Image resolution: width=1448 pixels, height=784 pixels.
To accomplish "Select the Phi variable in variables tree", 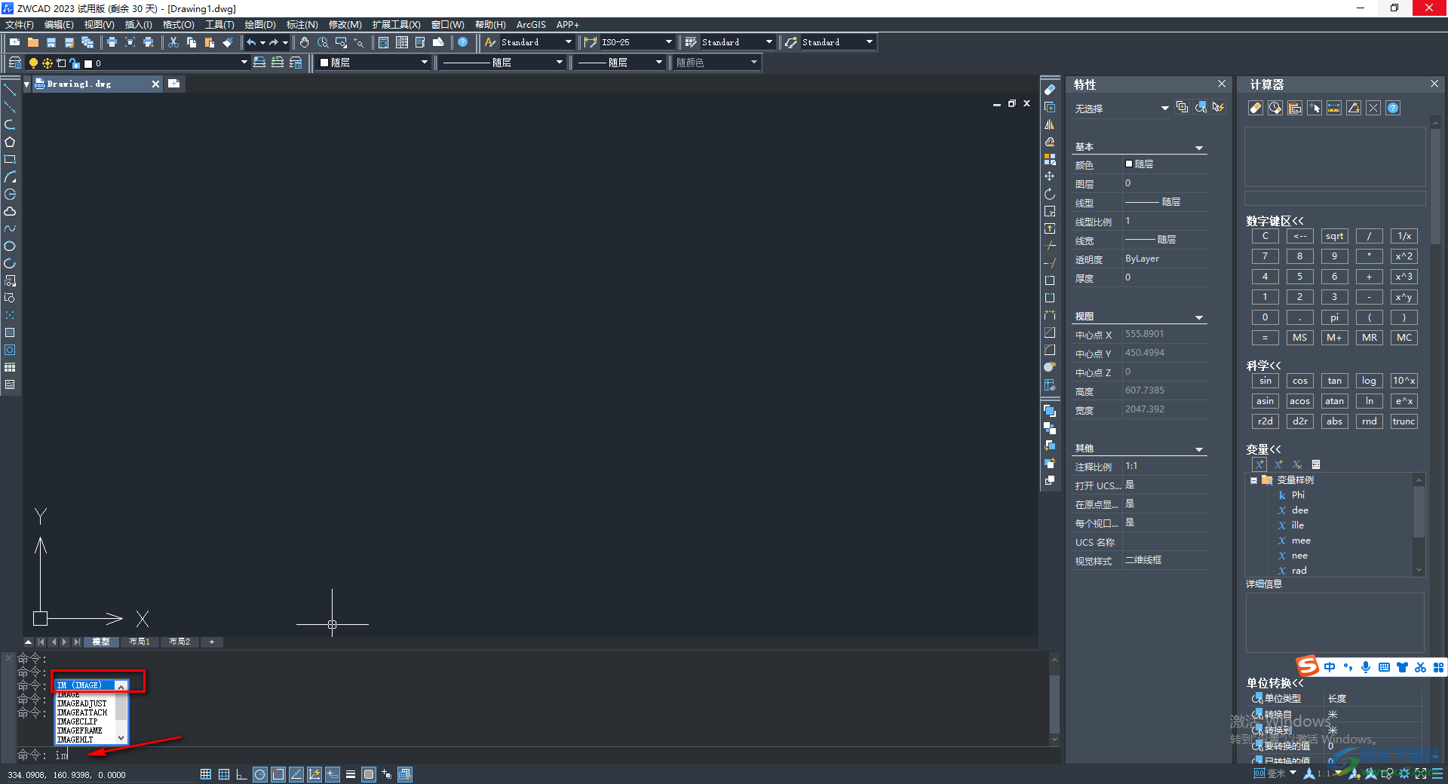I will point(1298,495).
